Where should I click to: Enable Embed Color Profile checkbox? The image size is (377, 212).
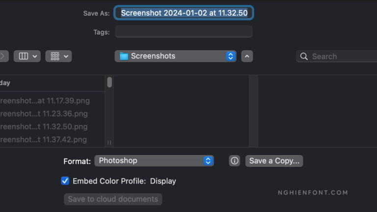coord(65,181)
